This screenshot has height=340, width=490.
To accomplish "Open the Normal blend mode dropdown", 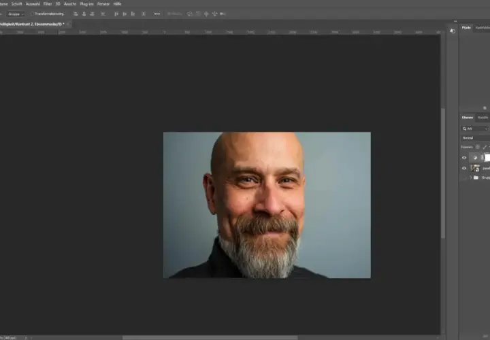I will pos(475,137).
